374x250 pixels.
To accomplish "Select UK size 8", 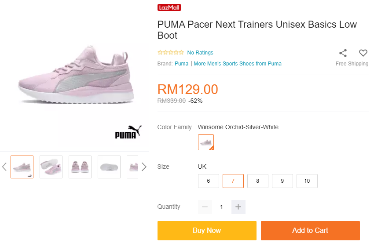I will (258, 181).
